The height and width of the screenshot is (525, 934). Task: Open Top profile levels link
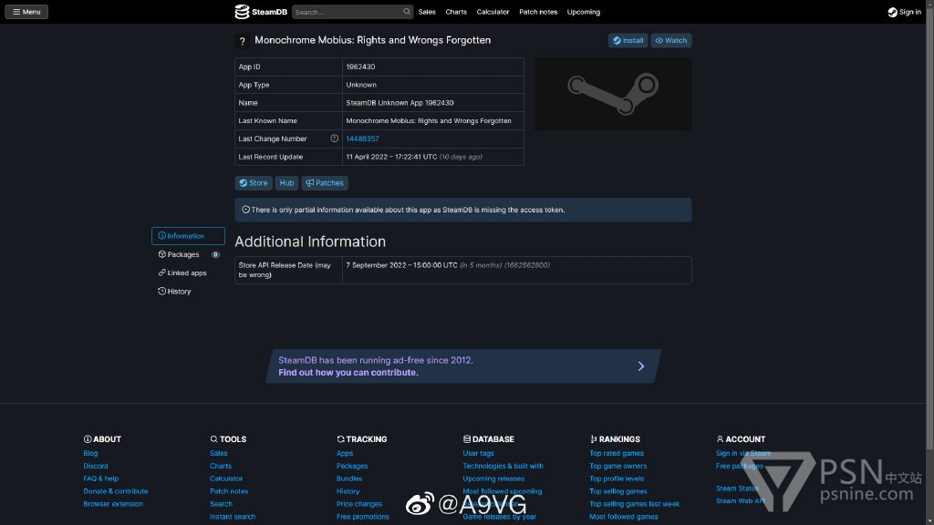pos(617,479)
